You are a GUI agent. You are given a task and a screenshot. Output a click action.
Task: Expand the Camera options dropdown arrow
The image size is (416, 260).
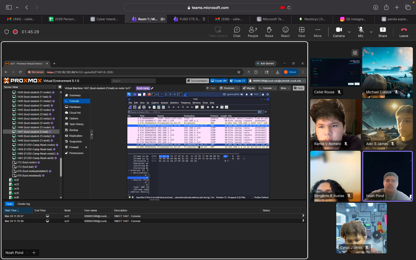349,32
